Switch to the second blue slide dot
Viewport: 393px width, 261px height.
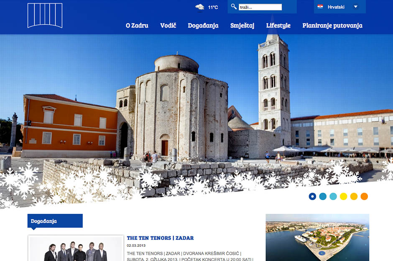point(323,196)
